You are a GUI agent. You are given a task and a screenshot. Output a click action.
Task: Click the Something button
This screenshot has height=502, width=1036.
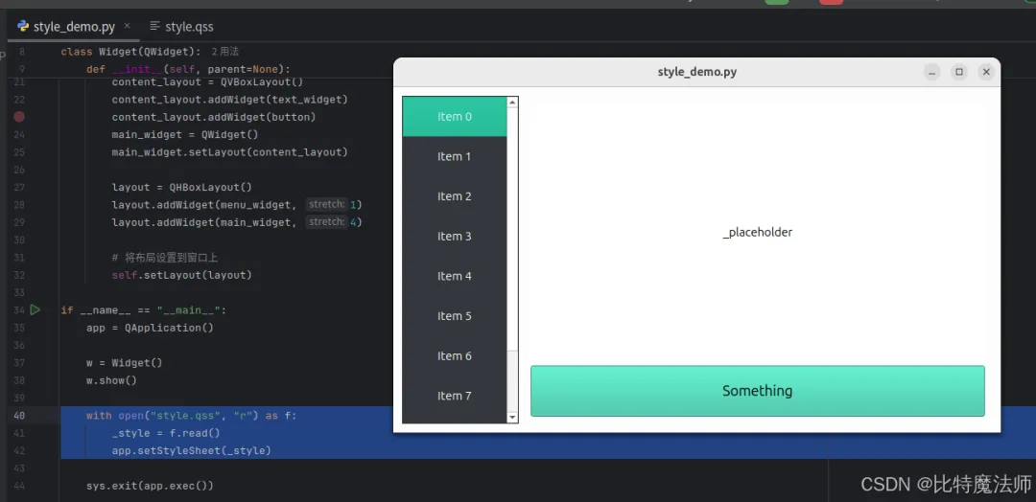[757, 391]
